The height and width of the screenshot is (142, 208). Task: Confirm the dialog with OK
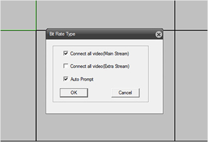(74, 93)
